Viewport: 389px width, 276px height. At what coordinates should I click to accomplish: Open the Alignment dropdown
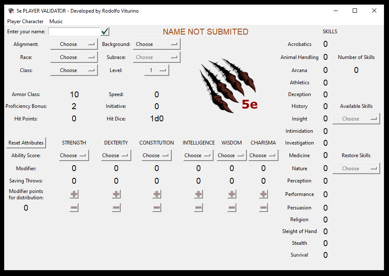coord(74,44)
